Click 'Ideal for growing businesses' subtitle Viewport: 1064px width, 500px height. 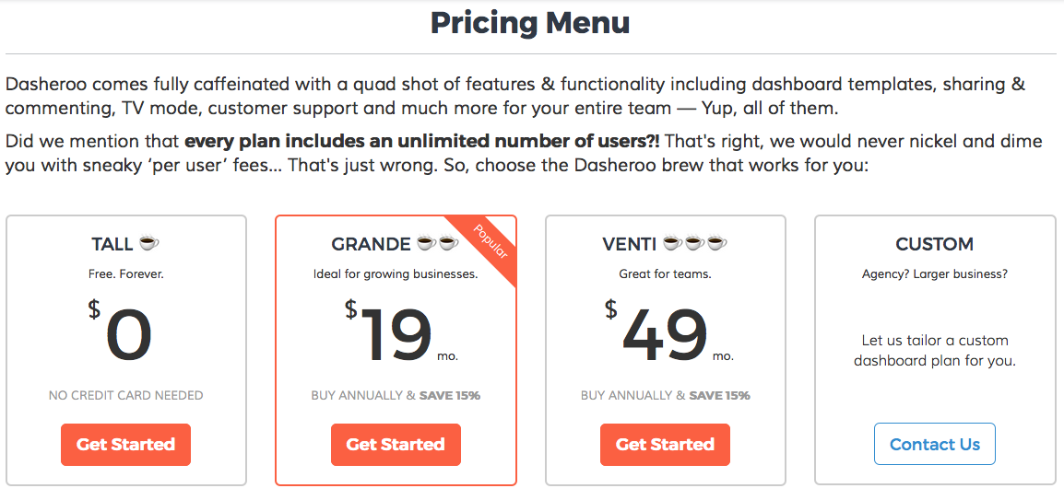[396, 273]
